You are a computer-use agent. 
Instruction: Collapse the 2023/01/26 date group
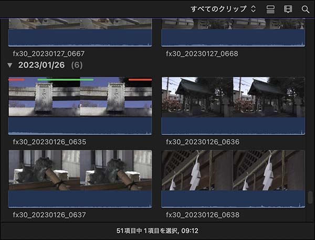9,65
